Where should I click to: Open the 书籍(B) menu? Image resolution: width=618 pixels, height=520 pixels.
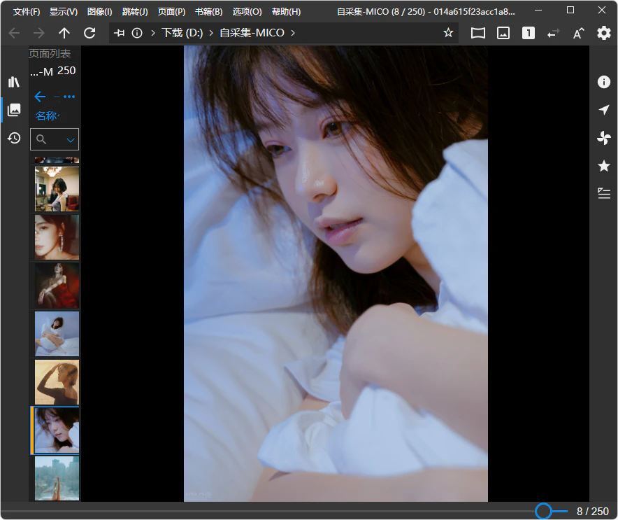208,12
